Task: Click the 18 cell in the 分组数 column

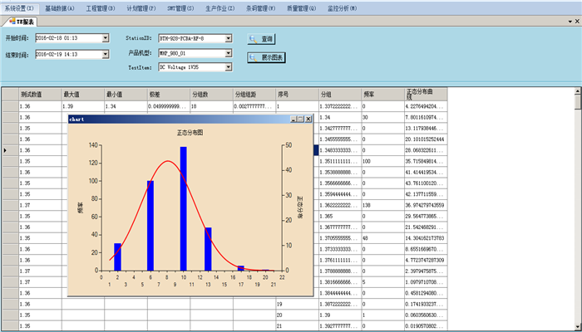Action: pyautogui.click(x=211, y=106)
